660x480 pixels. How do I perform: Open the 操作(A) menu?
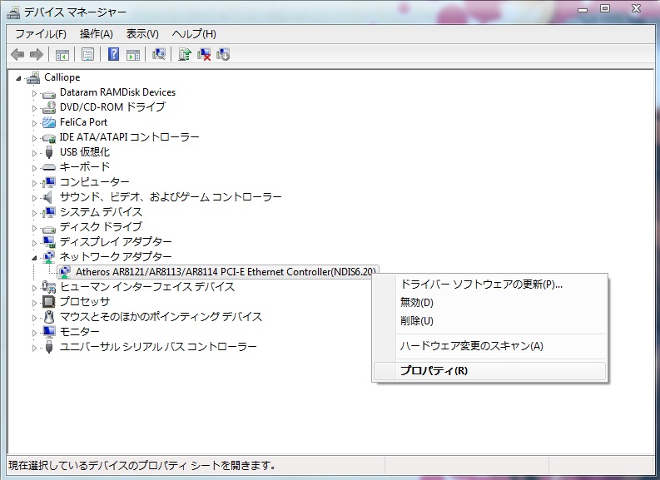point(97,34)
